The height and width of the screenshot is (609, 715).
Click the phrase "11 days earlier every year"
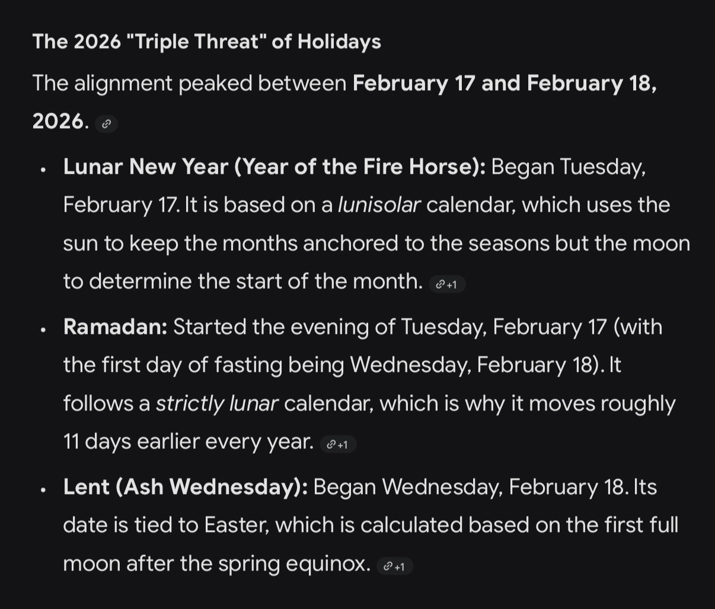point(187,442)
